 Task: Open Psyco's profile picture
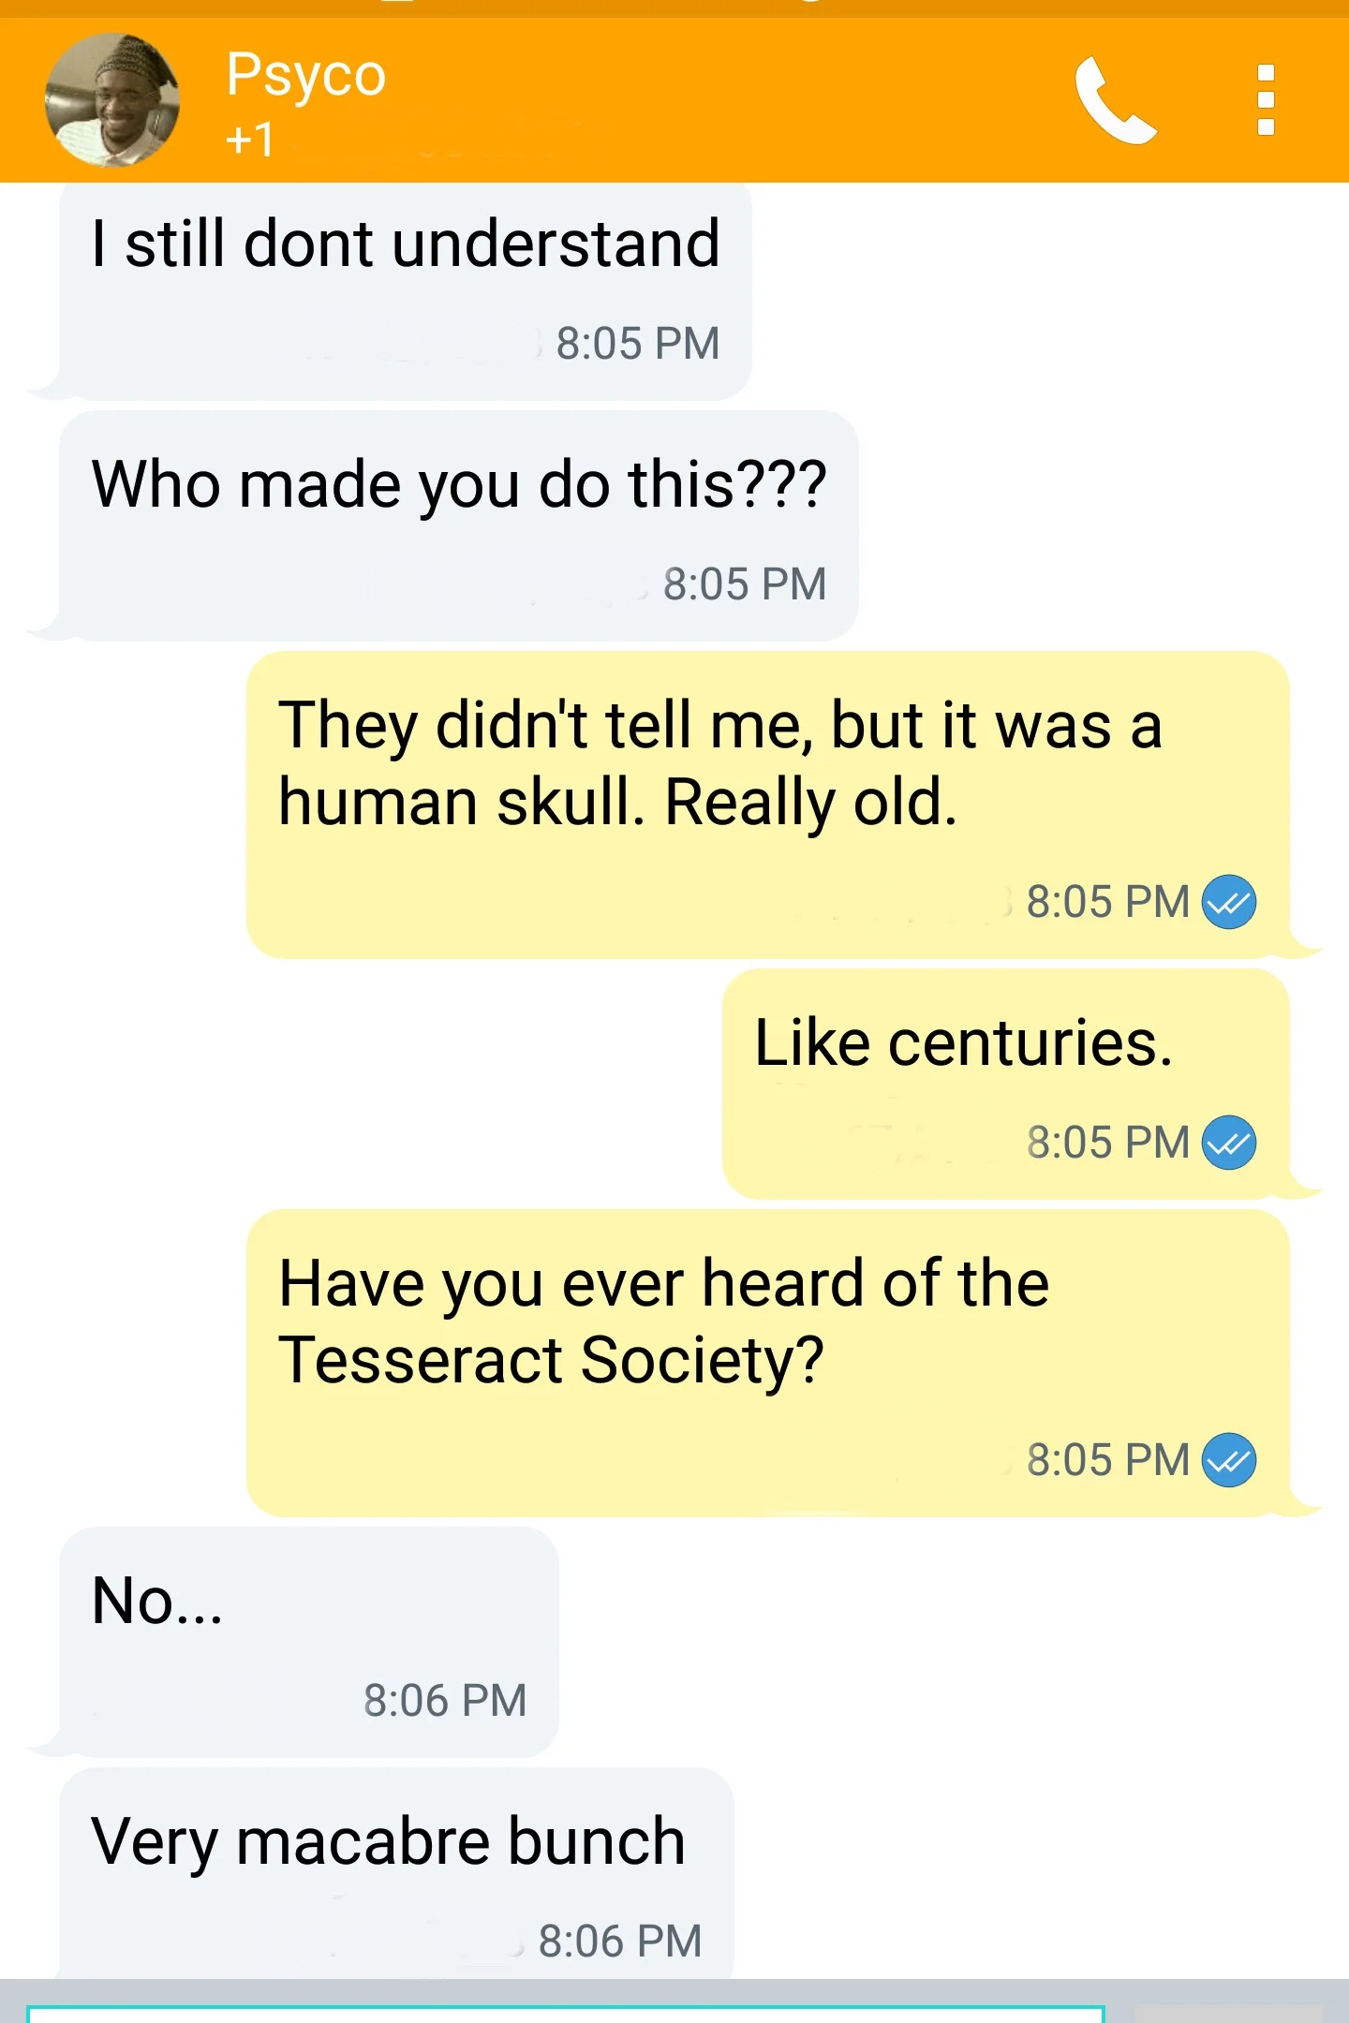[112, 100]
